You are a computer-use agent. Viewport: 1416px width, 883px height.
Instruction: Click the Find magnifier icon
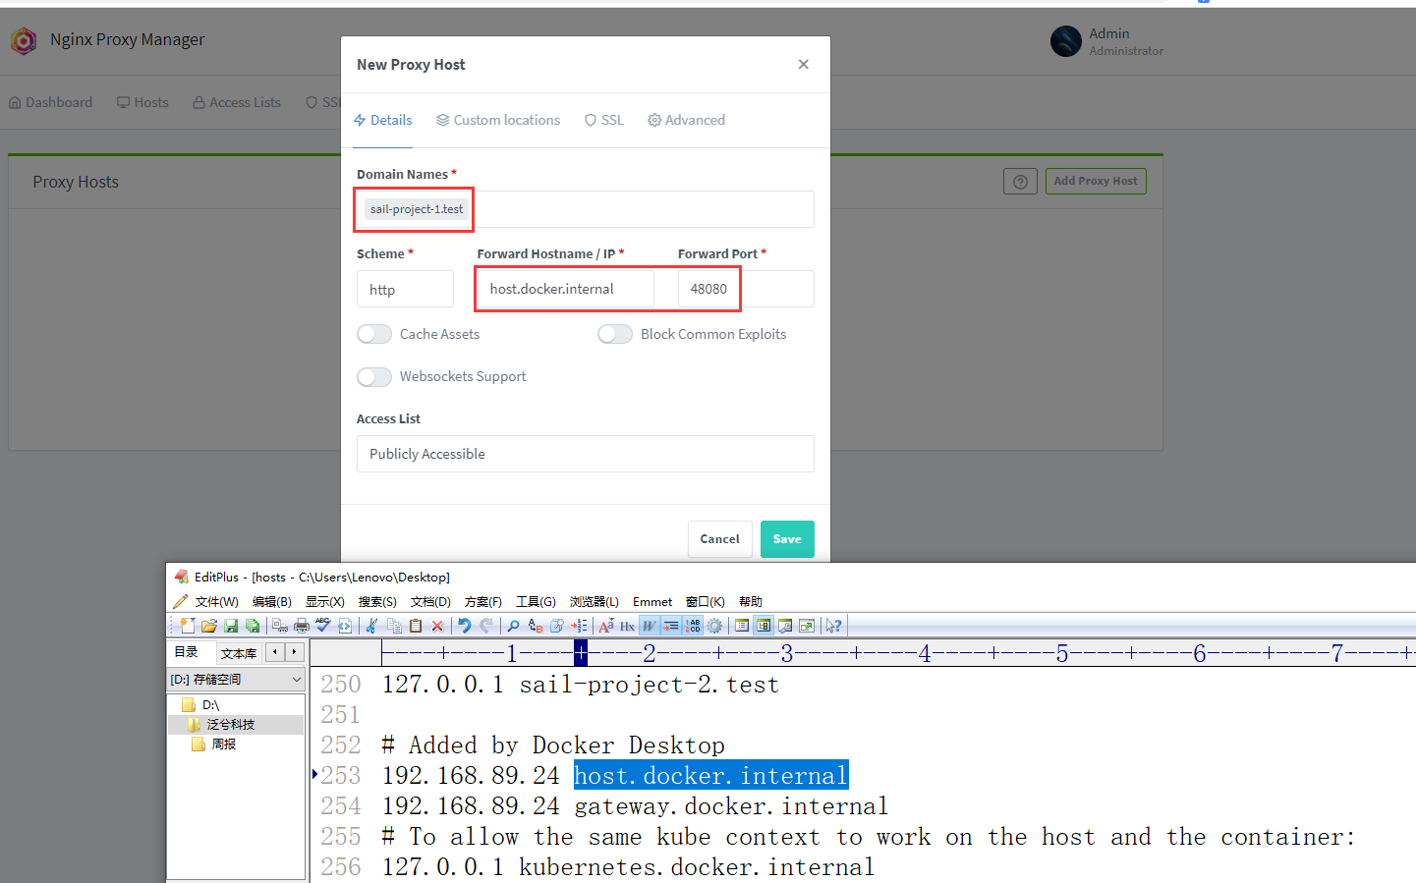click(513, 626)
